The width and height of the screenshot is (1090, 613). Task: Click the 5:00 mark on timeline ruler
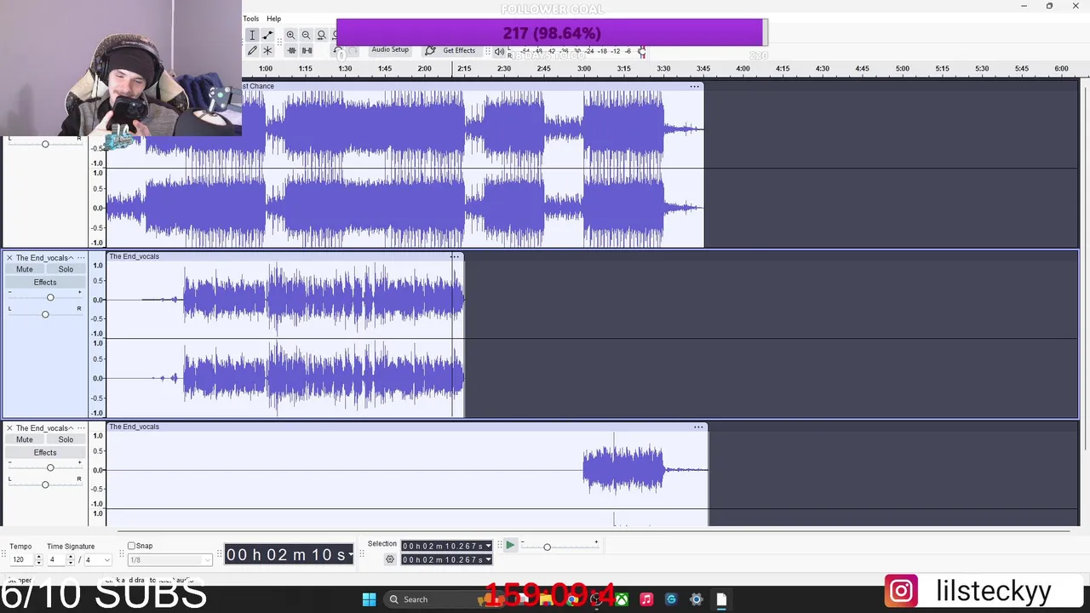coord(903,68)
